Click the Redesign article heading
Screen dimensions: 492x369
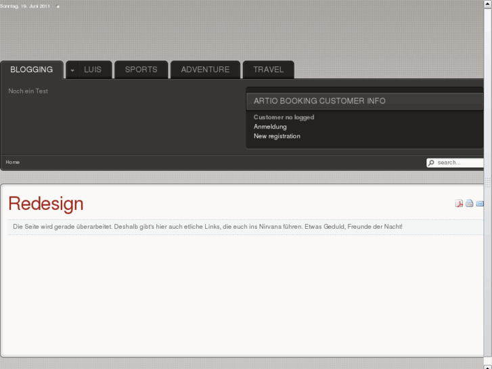point(46,204)
